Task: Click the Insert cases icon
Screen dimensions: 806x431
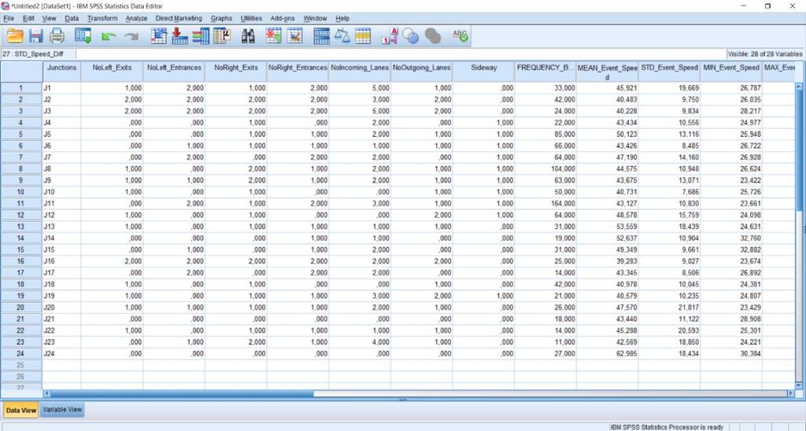Action: (273, 36)
